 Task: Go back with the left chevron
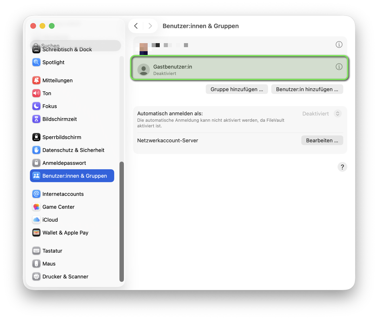(136, 26)
